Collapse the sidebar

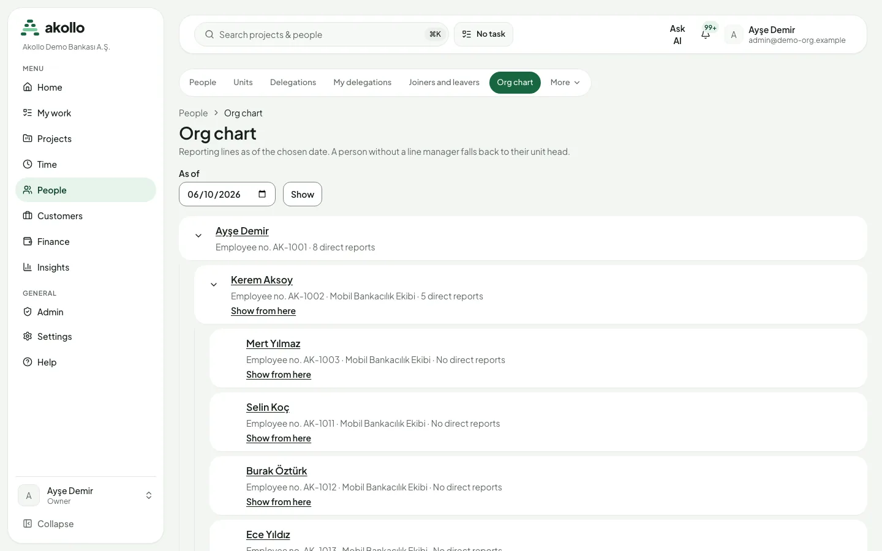[86, 524]
